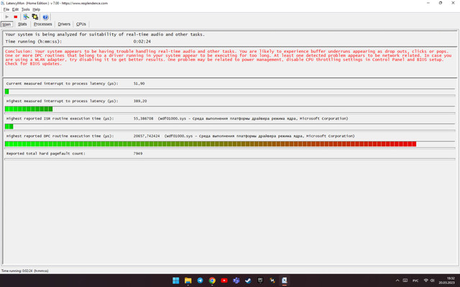The width and height of the screenshot is (460, 287).
Task: Open the volume tray icon
Action: [x=433, y=281]
